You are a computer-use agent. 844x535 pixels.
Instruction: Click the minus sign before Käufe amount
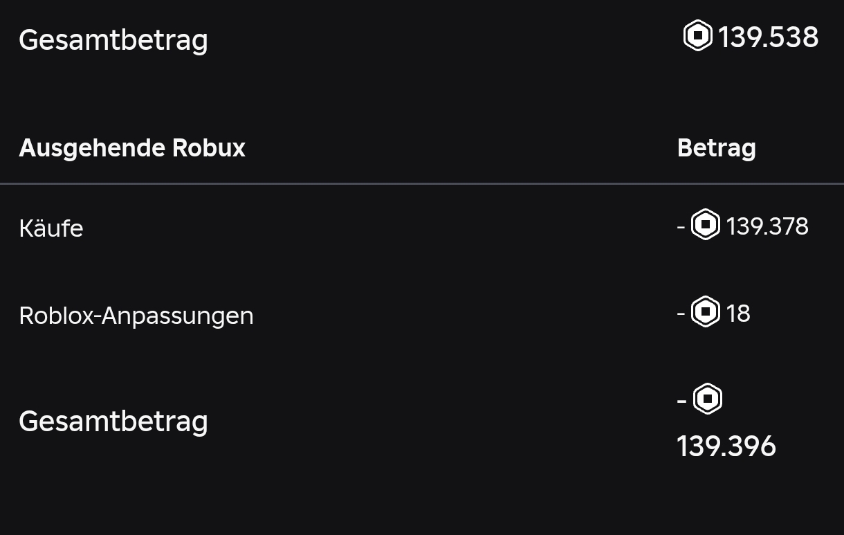(681, 226)
